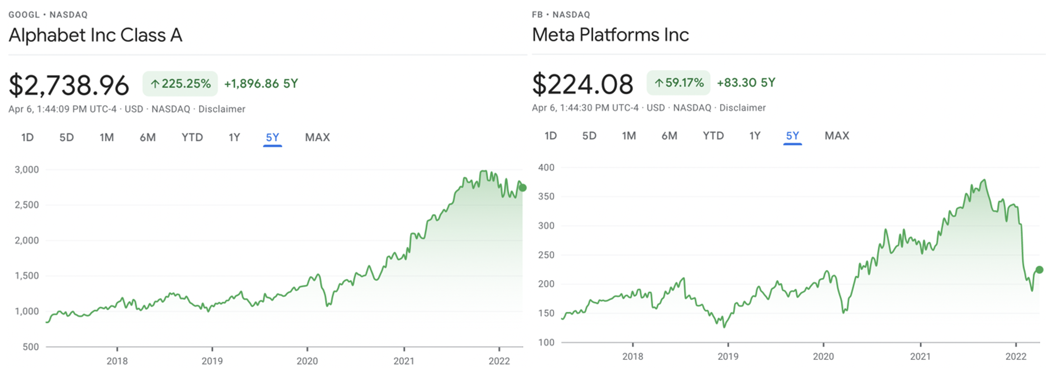Switch Alphabet chart to 1M
The width and height of the screenshot is (1055, 375).
pos(106,137)
